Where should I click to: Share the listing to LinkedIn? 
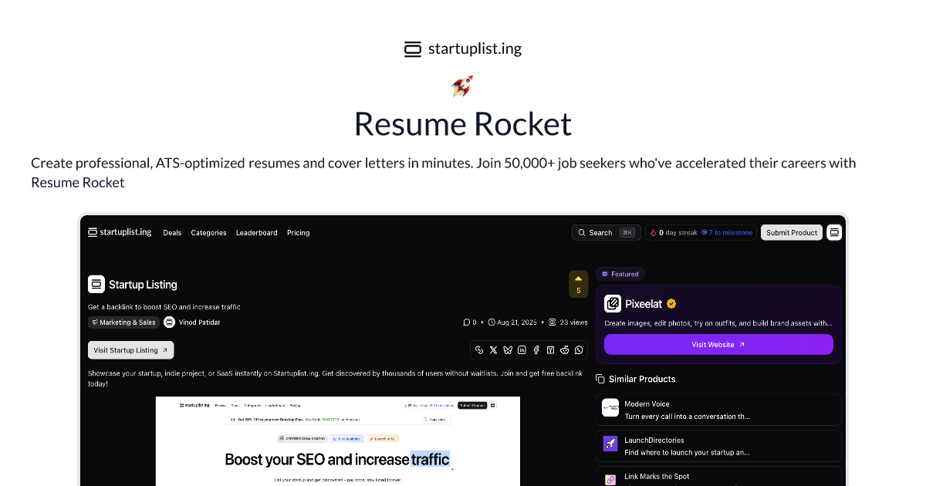pyautogui.click(x=522, y=349)
